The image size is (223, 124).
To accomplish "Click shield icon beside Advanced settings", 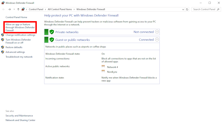I will tap(3, 52).
